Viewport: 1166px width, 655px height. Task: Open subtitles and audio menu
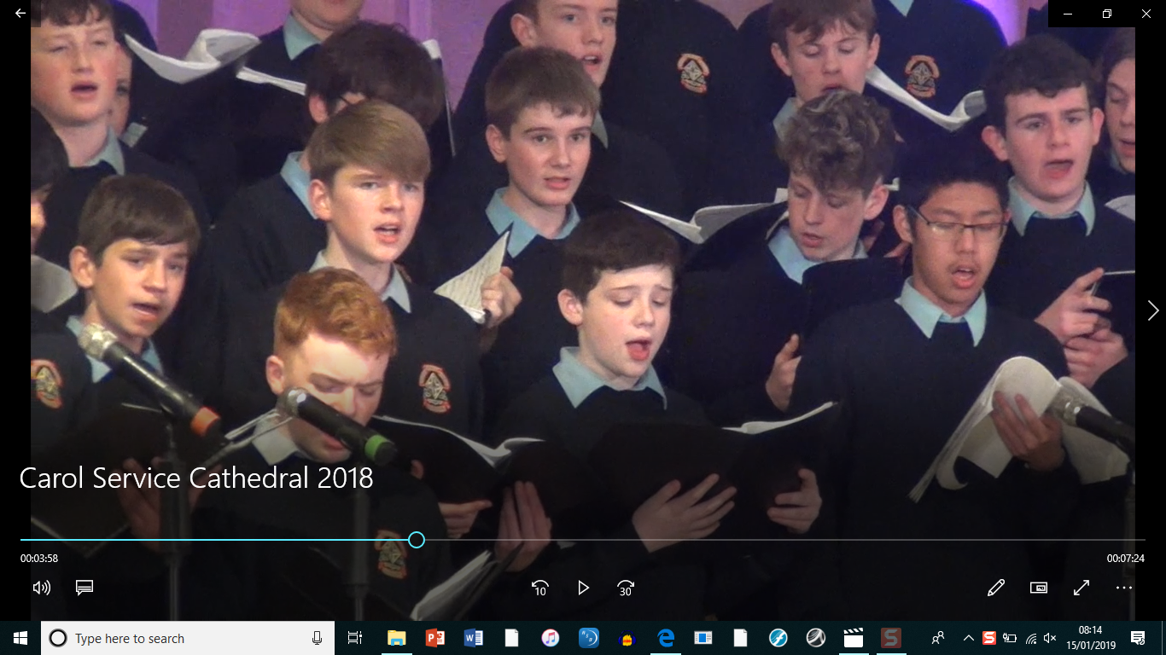point(84,588)
